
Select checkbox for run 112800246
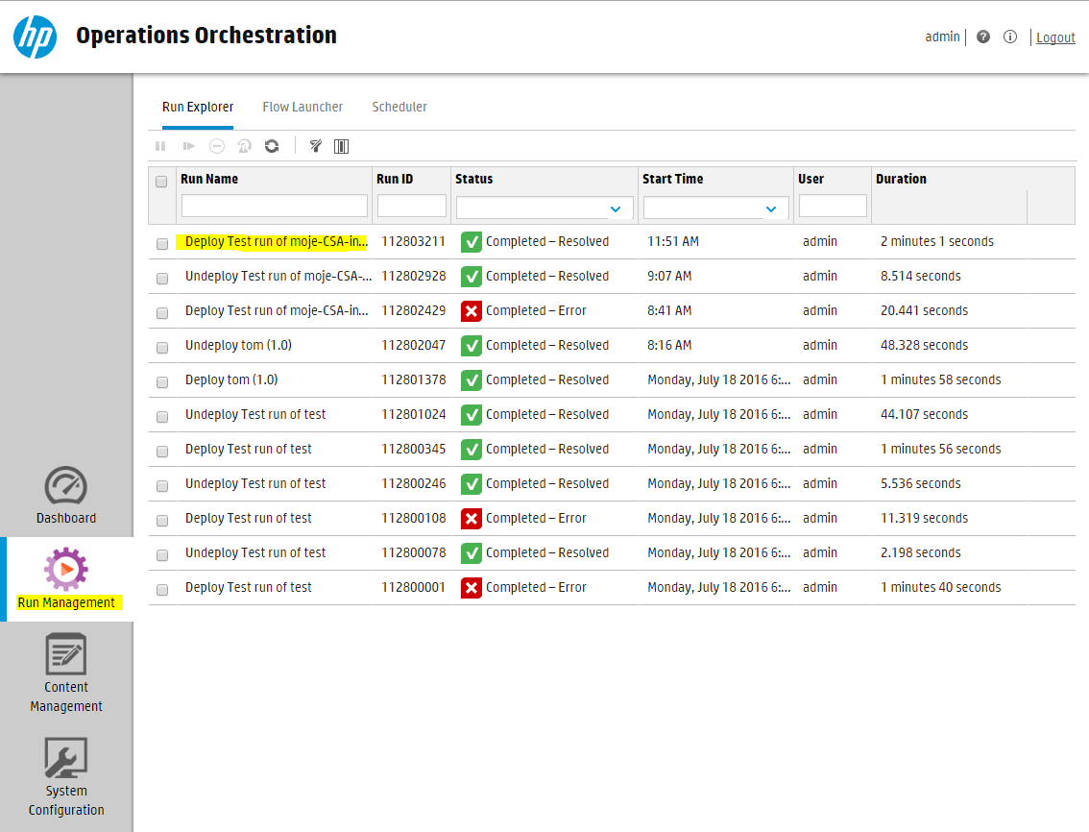point(162,486)
